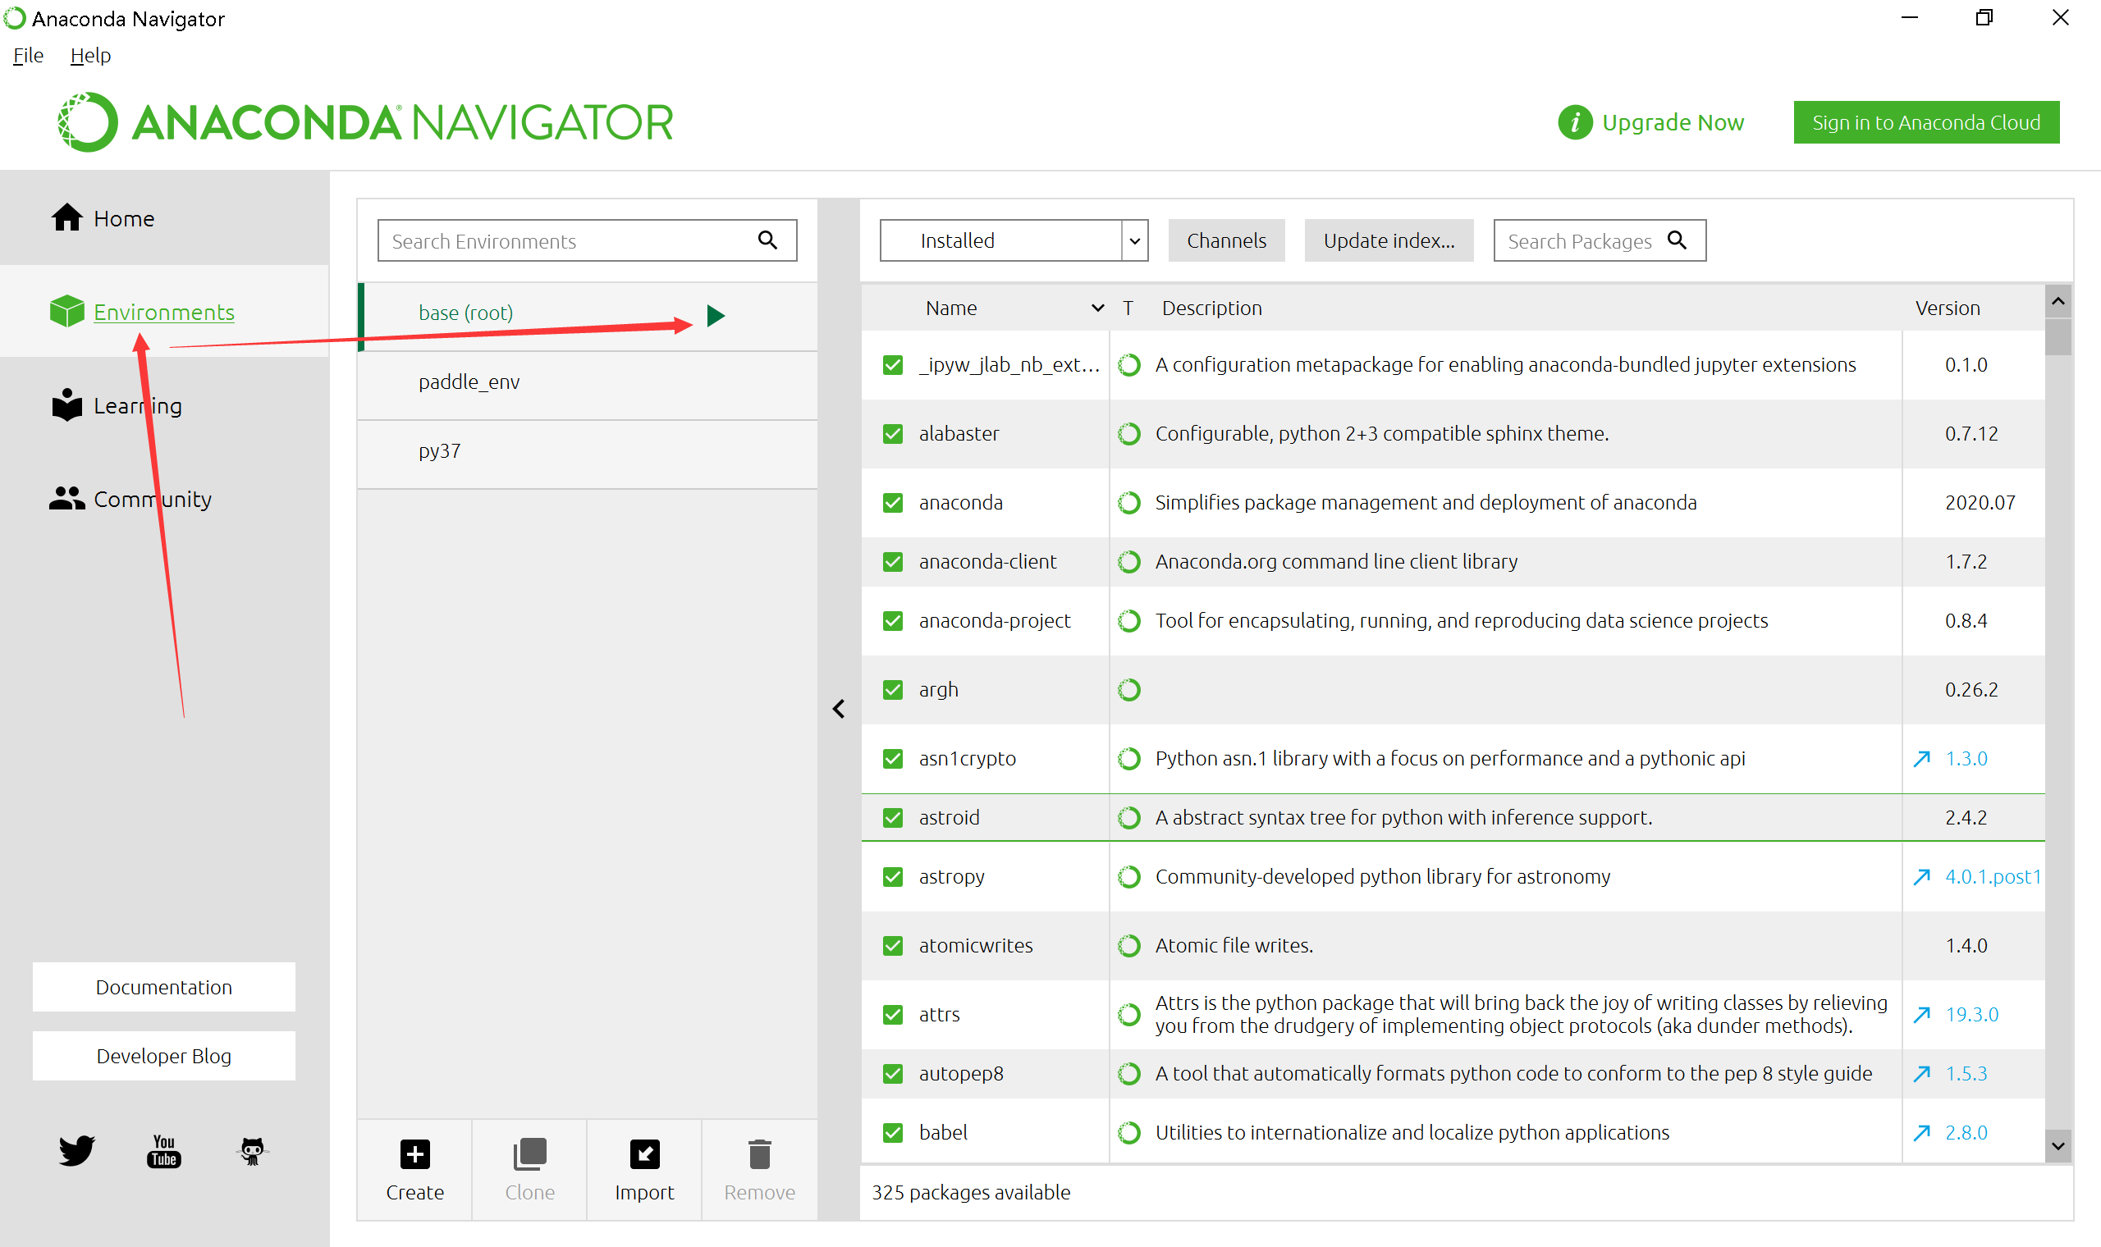The height and width of the screenshot is (1247, 2101).
Task: Click Sign in to Anaconda Cloud
Action: pos(1925,123)
